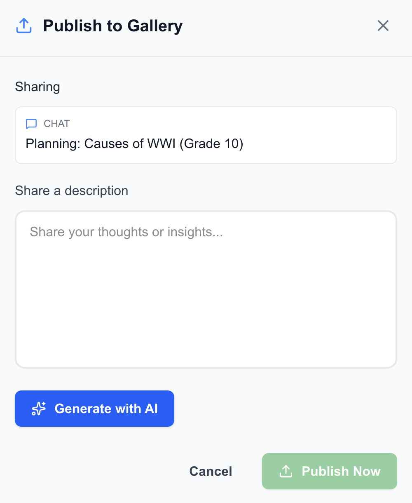Click the "Generate with AI" label text

tap(106, 409)
